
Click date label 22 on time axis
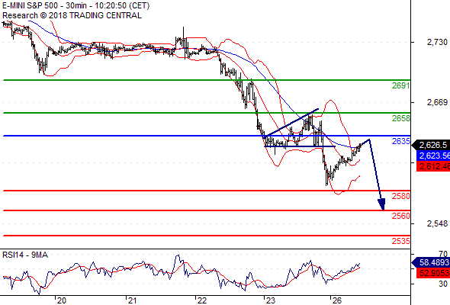(x=202, y=300)
